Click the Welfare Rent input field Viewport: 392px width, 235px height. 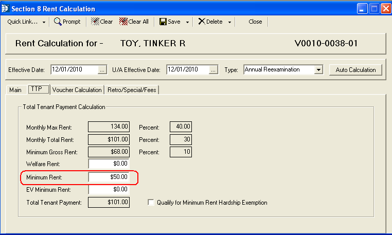tap(109, 164)
